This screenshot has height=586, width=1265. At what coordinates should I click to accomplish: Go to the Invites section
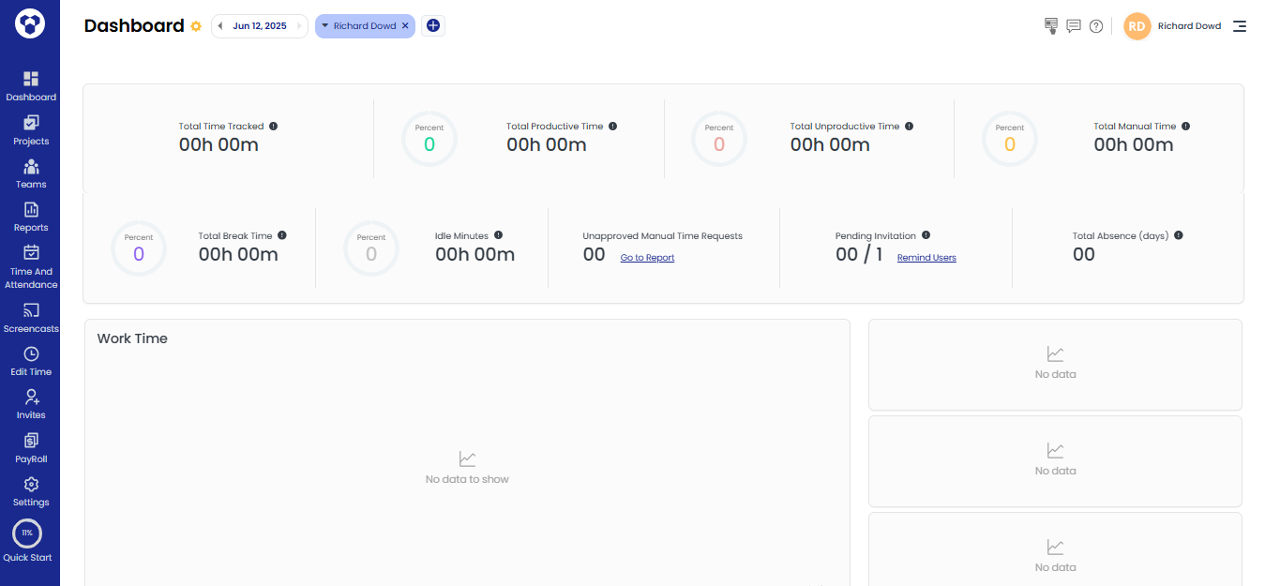click(31, 404)
